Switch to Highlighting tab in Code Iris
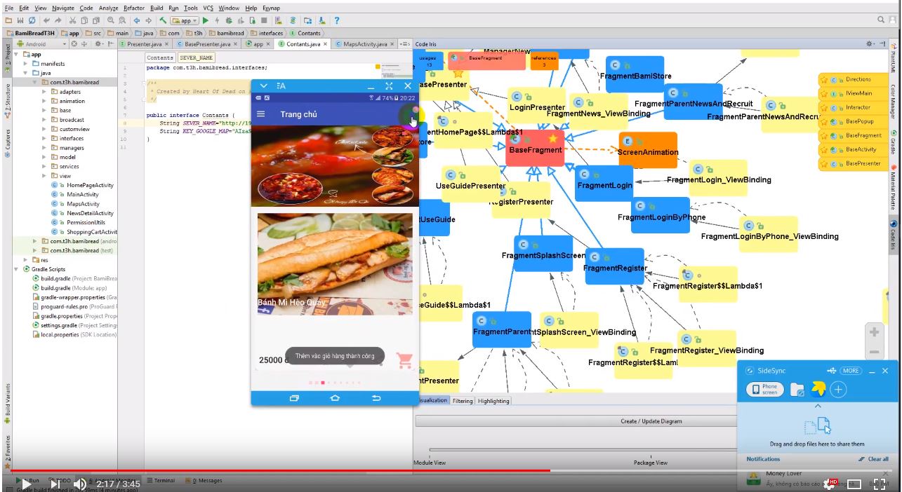This screenshot has width=902, height=492. tap(493, 401)
